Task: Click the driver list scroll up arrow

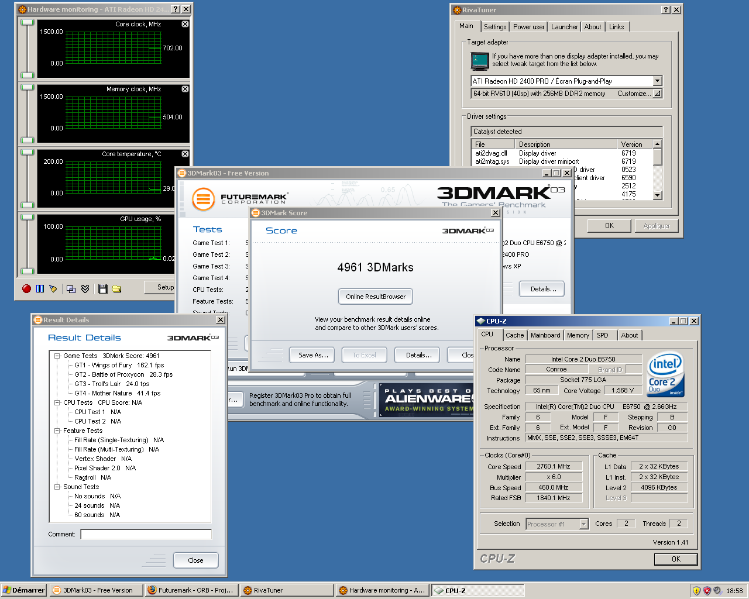Action: [658, 144]
